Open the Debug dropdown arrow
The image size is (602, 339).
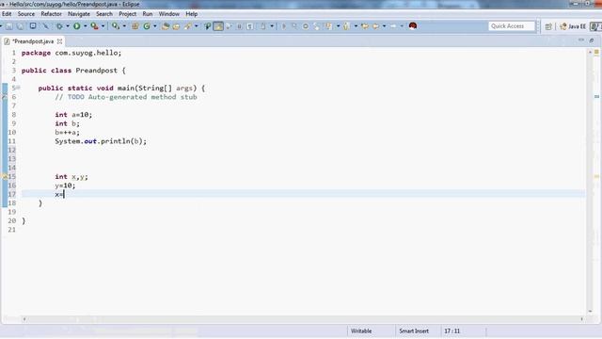pyautogui.click(x=68, y=26)
